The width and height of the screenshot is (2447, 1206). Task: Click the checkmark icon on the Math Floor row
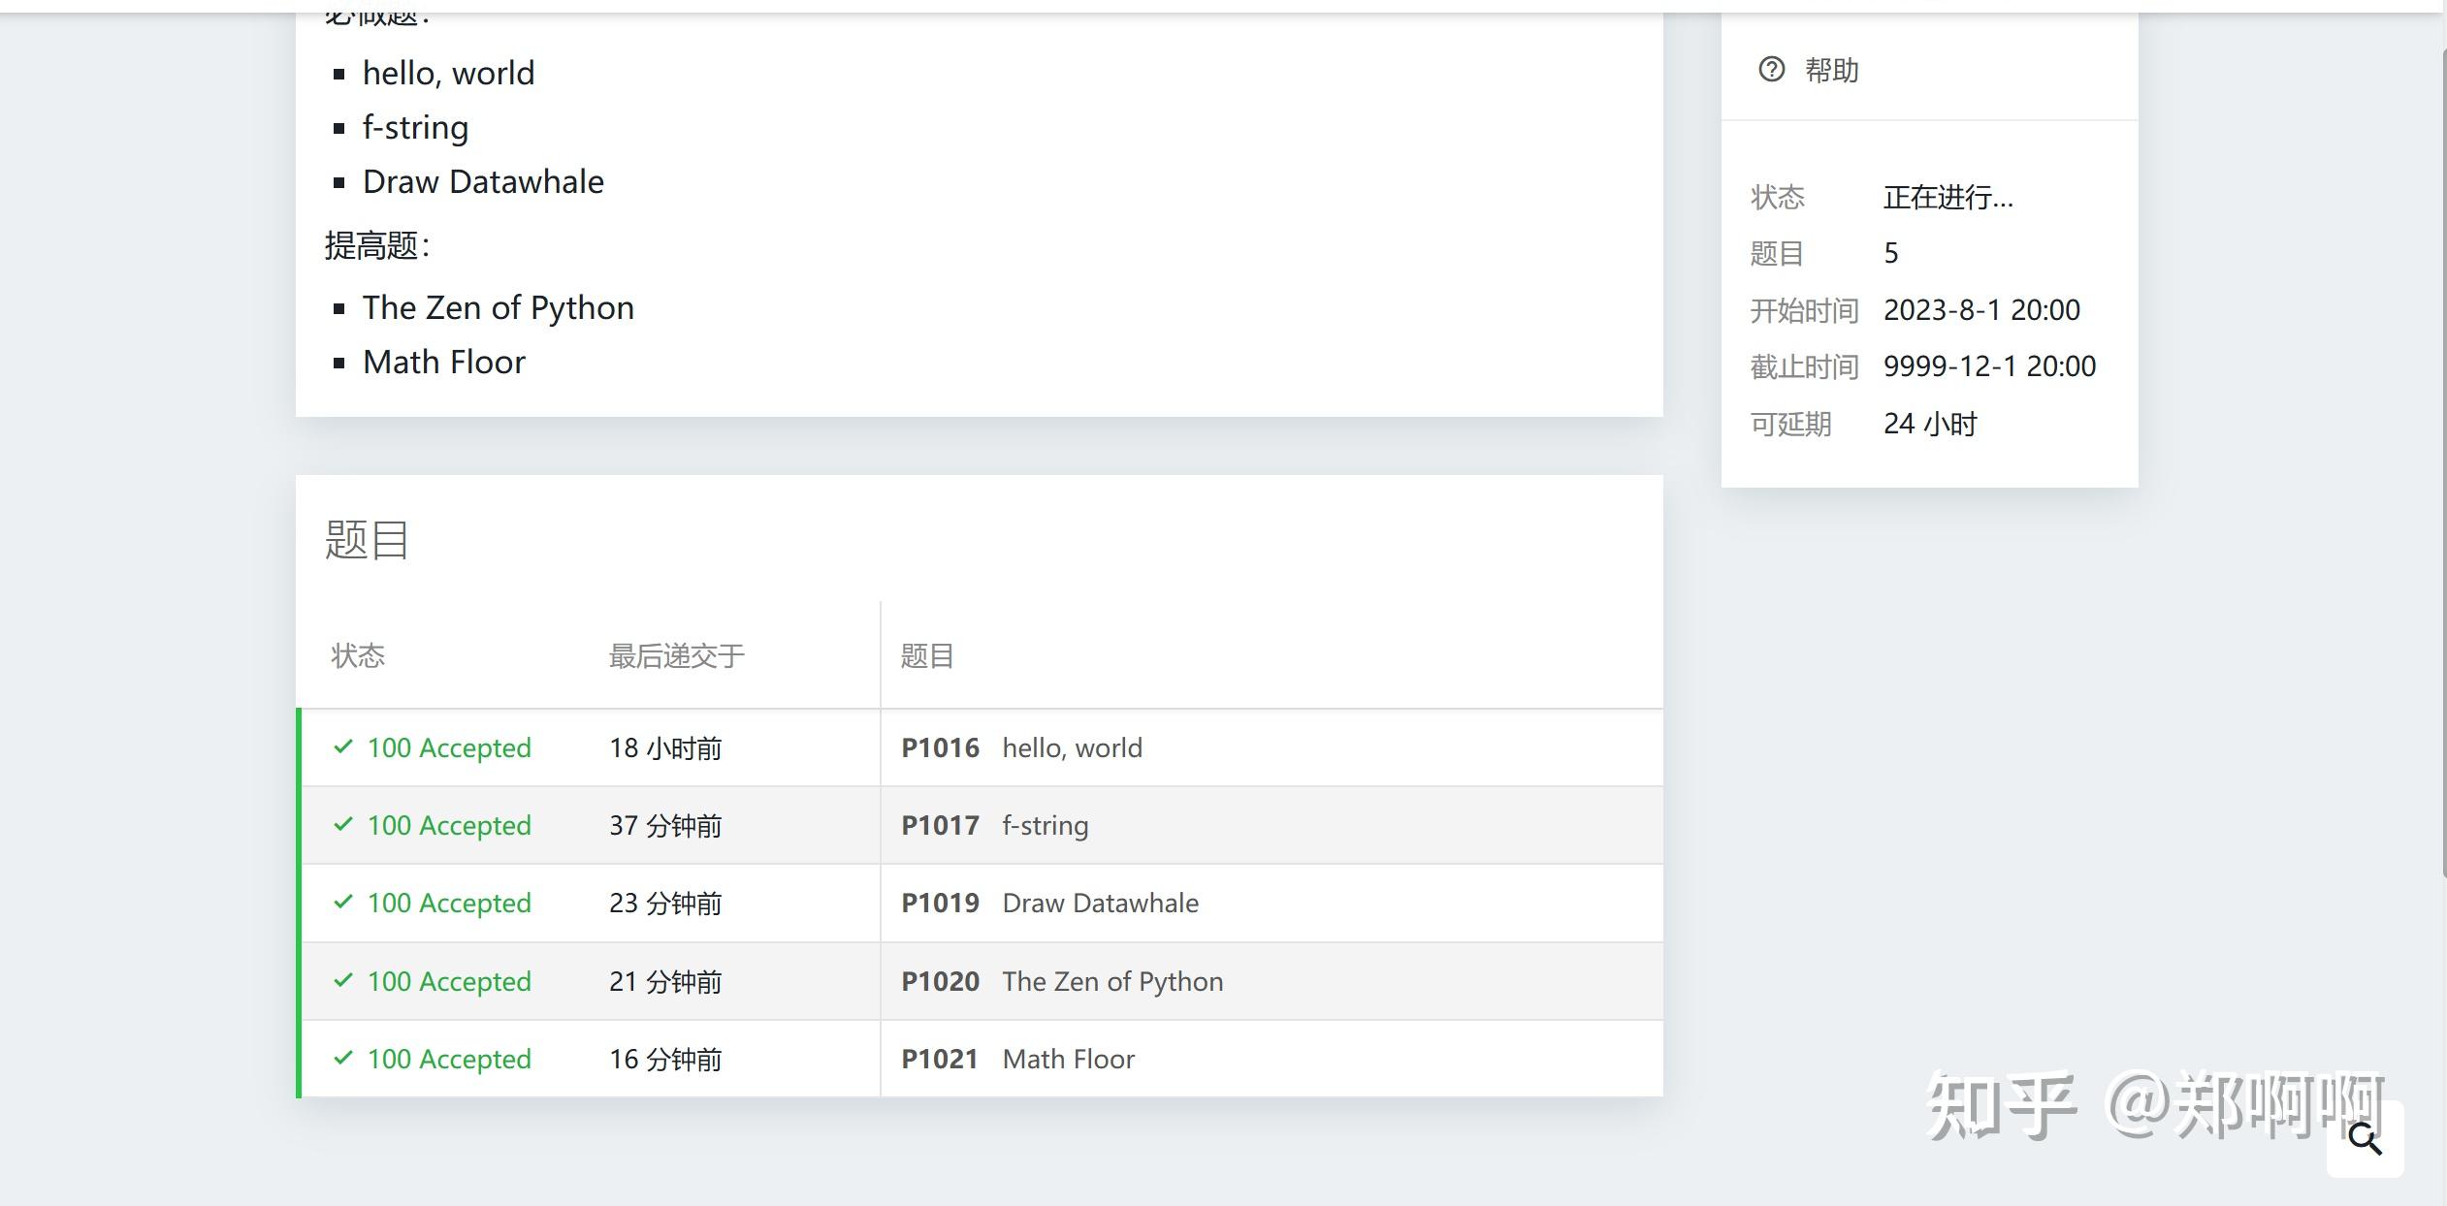[x=341, y=1059]
